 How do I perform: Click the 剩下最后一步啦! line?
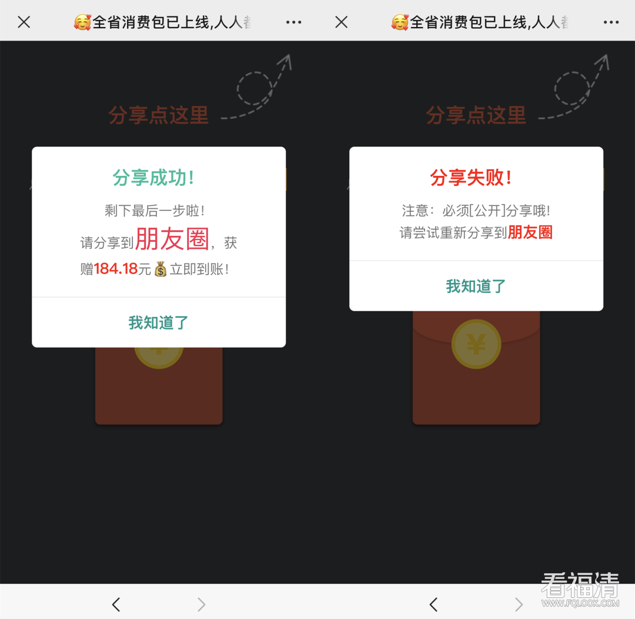(x=155, y=211)
